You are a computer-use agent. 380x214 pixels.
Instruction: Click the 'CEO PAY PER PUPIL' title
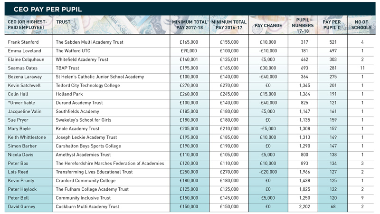coord(47,9)
